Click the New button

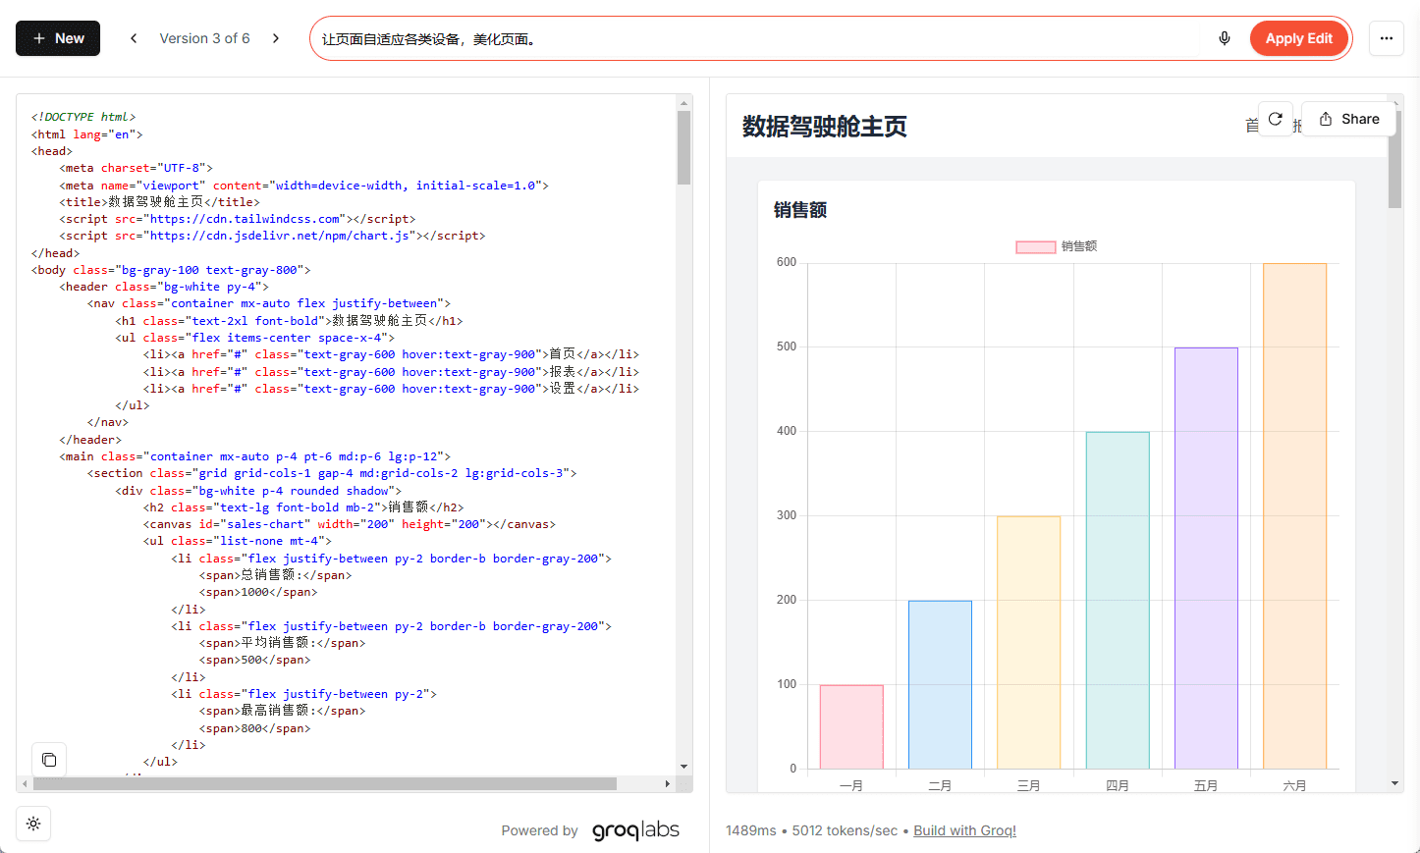pyautogui.click(x=58, y=38)
